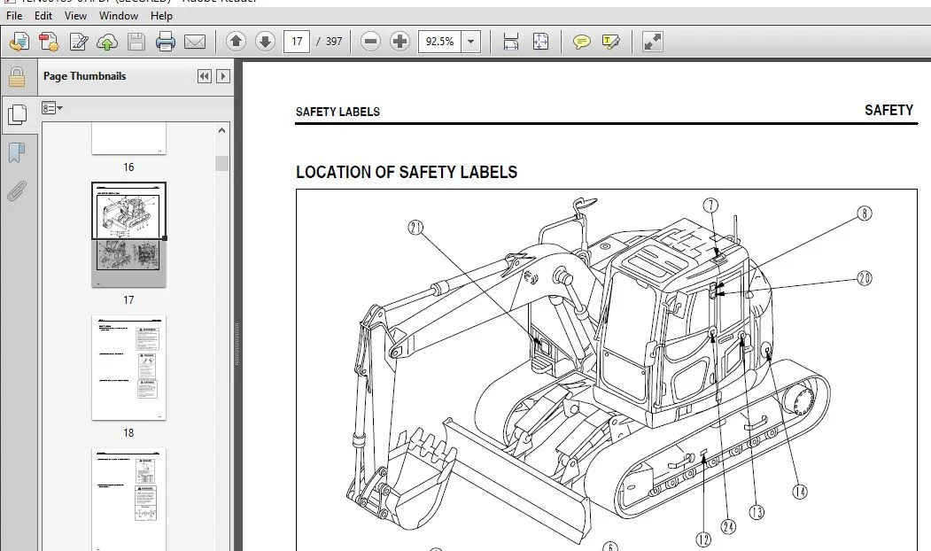Image resolution: width=931 pixels, height=551 pixels.
Task: Select the Page Thumbnails panel icon
Action: point(18,114)
